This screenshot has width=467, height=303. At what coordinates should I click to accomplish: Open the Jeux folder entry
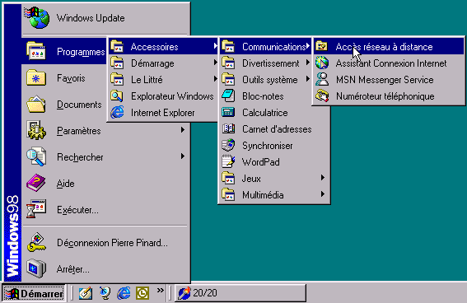pos(274,179)
